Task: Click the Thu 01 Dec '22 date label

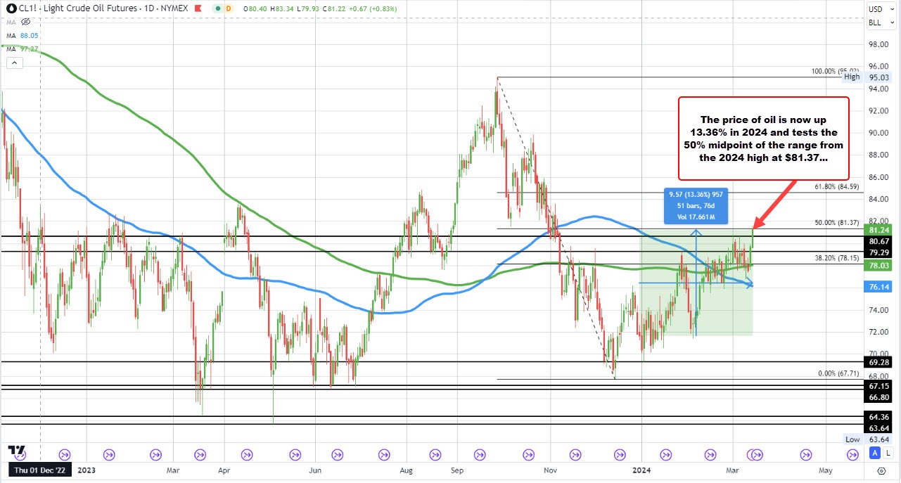Action: (x=39, y=470)
